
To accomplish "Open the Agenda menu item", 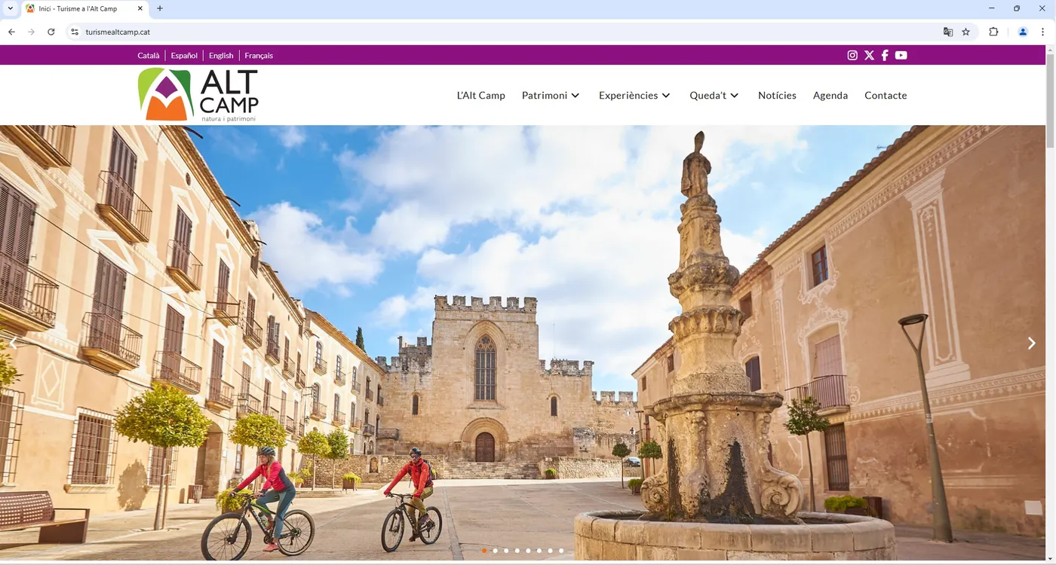I will tap(830, 96).
